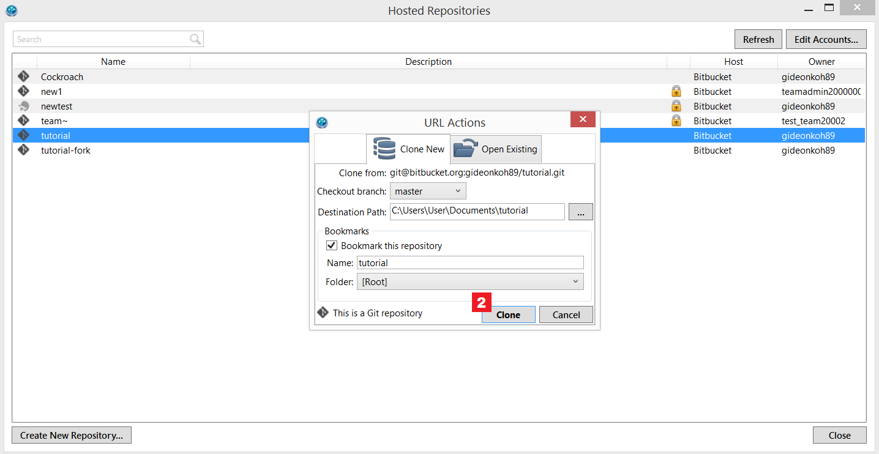The image size is (879, 454).
Task: Click the Git icon beside the tutorial-fork repository
Action: tap(23, 150)
